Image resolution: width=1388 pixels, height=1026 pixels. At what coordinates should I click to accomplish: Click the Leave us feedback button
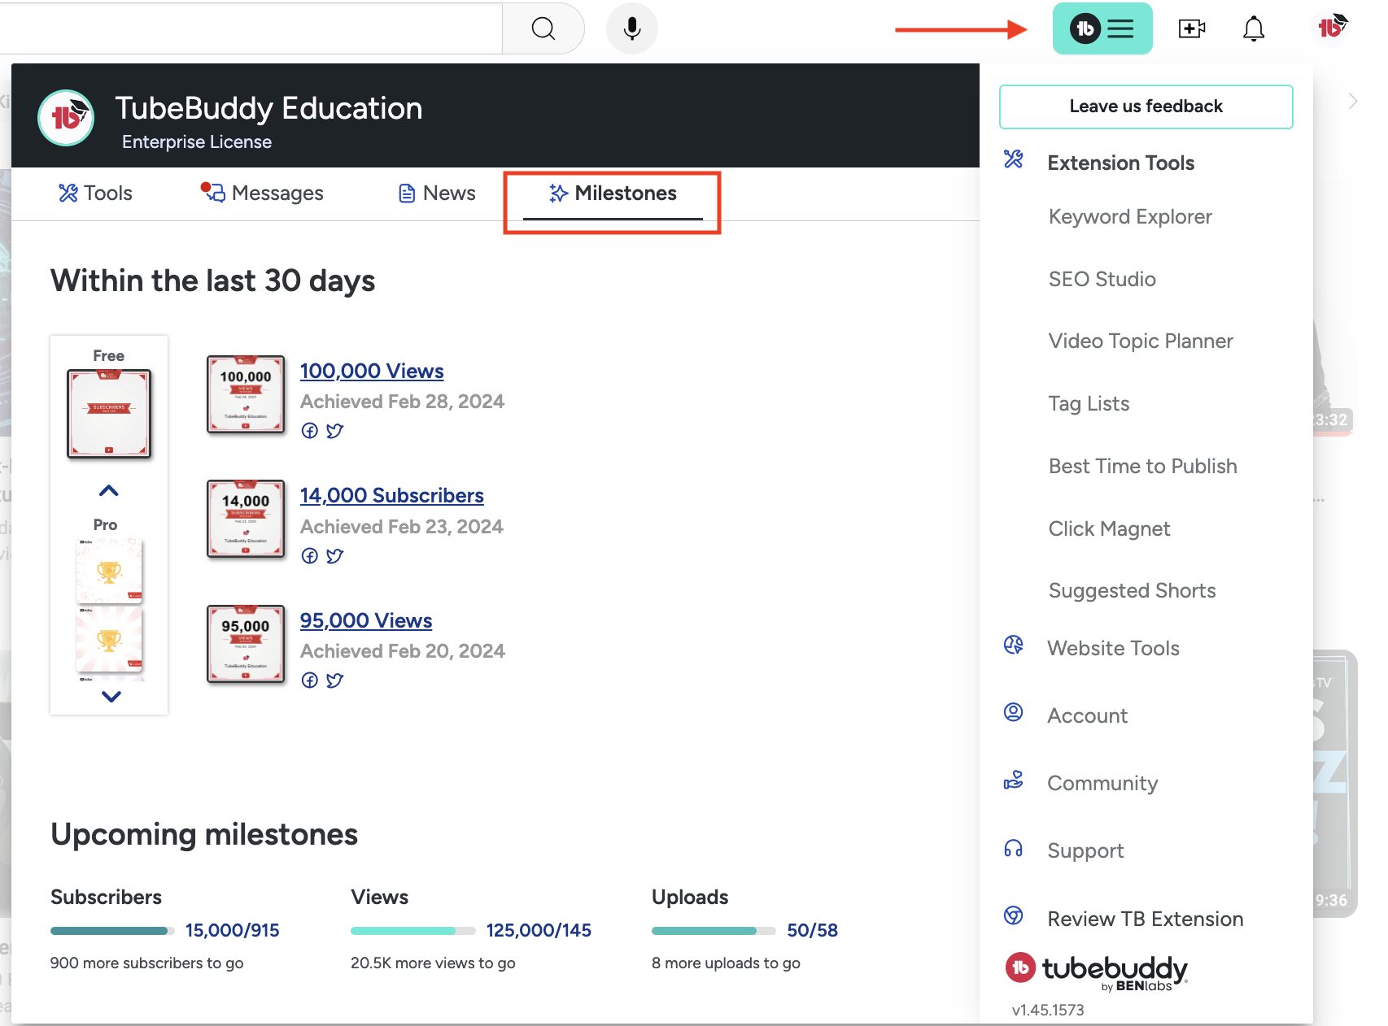(x=1146, y=107)
